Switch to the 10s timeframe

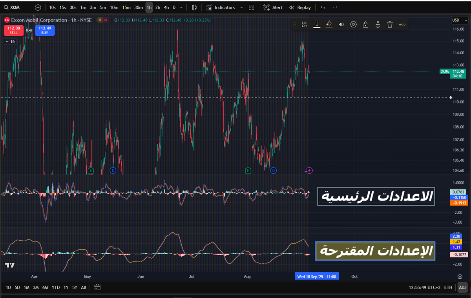(52, 7)
